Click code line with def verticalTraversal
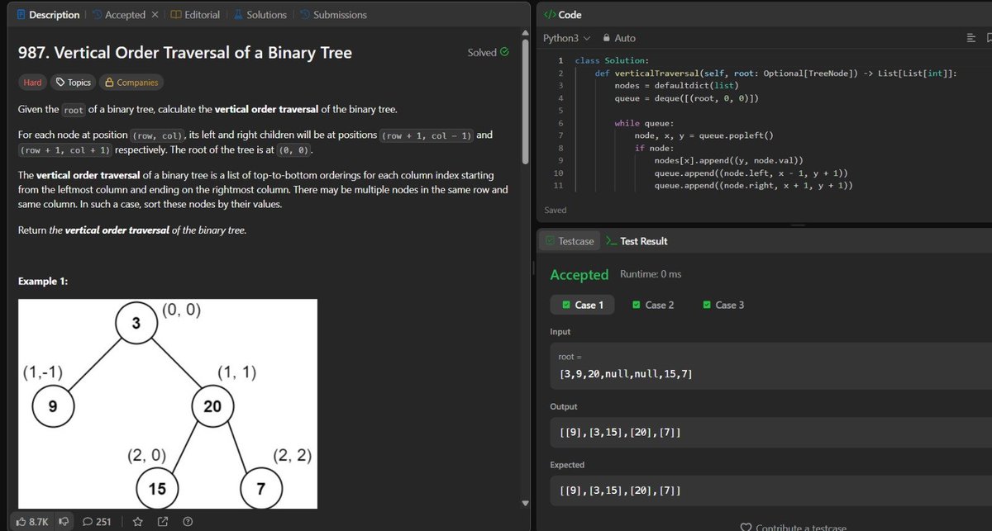 tap(775, 73)
